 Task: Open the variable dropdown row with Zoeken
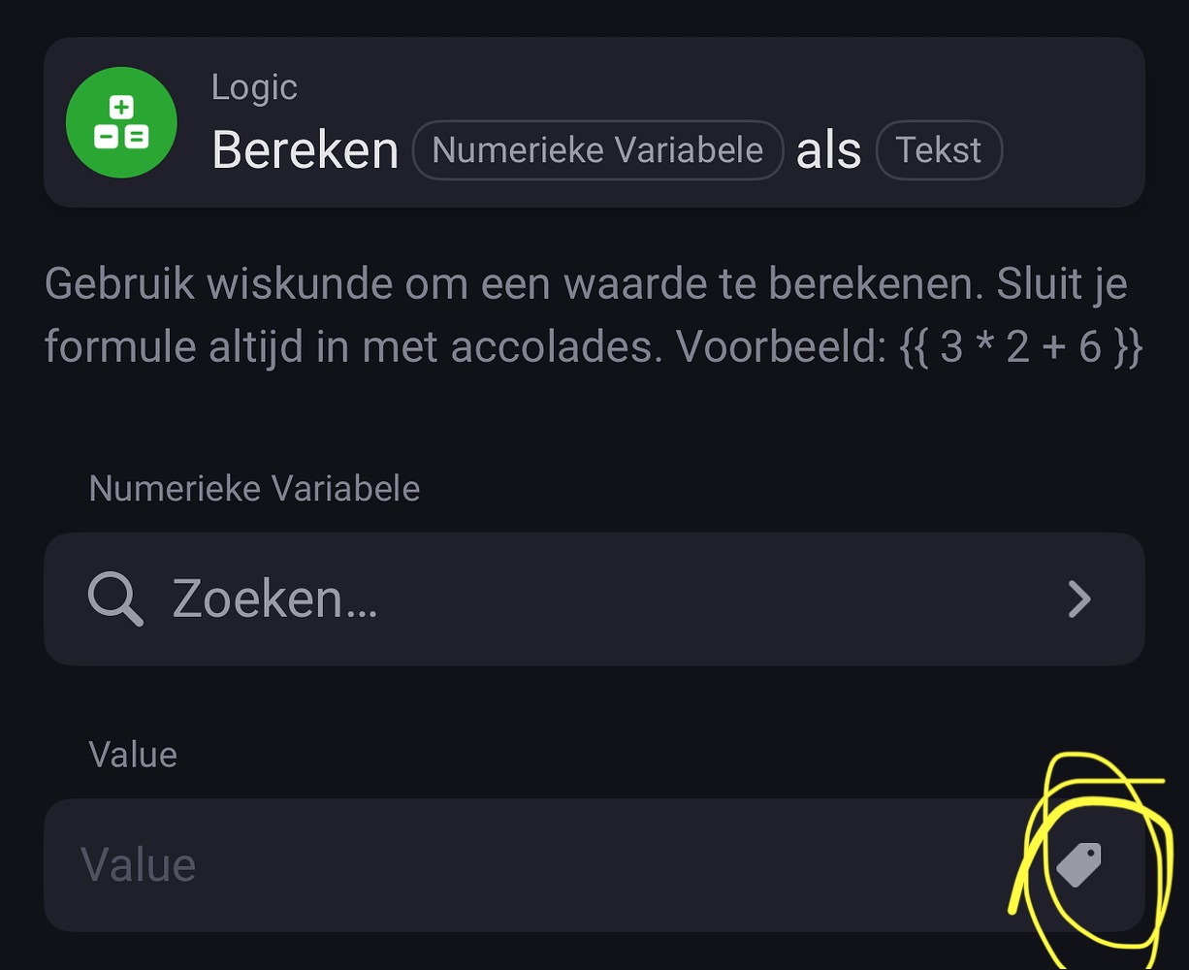coord(594,598)
